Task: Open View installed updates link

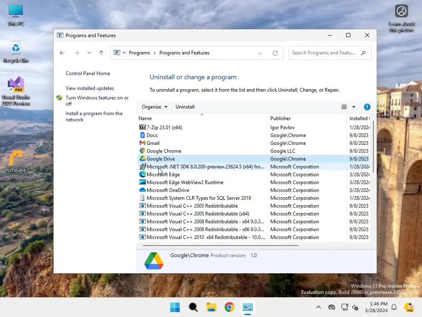Action: coord(89,88)
